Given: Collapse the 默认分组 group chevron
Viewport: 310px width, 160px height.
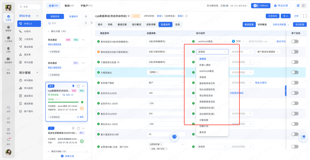Looking at the screenshot, I should (x=48, y=31).
